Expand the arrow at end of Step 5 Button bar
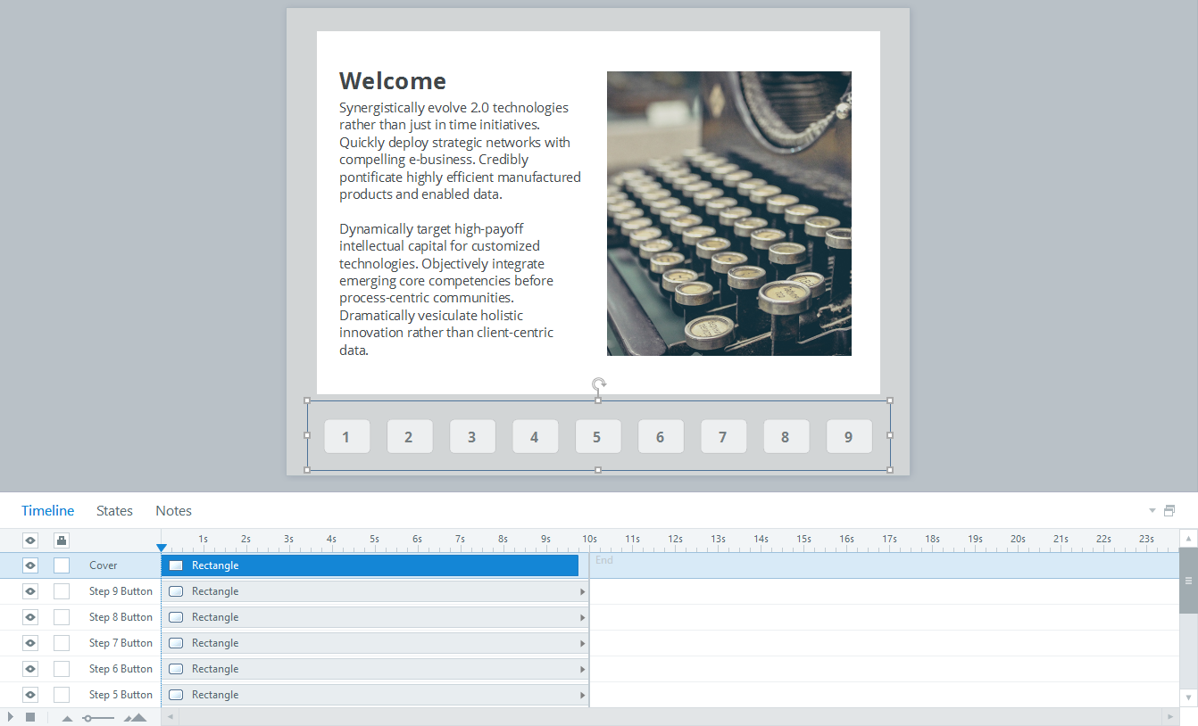The height and width of the screenshot is (726, 1198). point(583,695)
